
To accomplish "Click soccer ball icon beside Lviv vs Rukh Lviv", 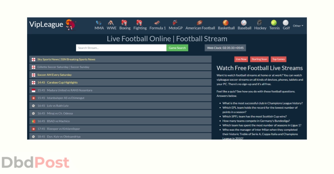I will (33, 106).
